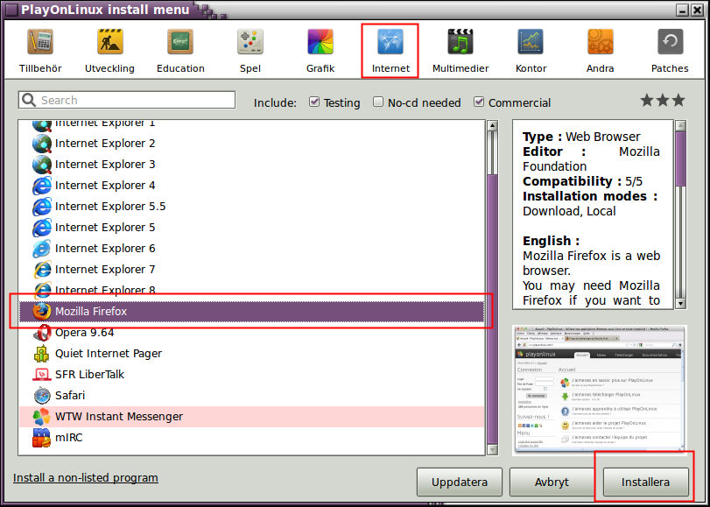The width and height of the screenshot is (710, 507).
Task: Select the Safari list entry text
Action: coord(70,396)
